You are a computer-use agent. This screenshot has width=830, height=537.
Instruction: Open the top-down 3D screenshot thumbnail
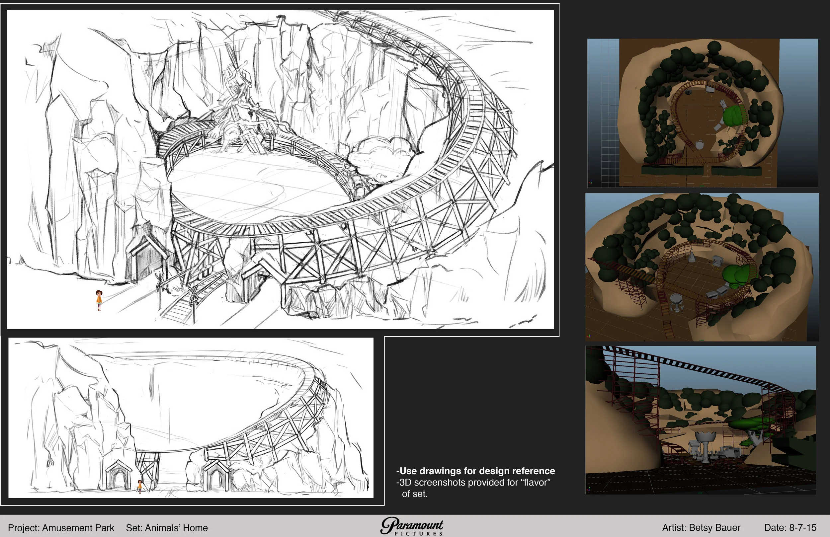[x=702, y=112]
